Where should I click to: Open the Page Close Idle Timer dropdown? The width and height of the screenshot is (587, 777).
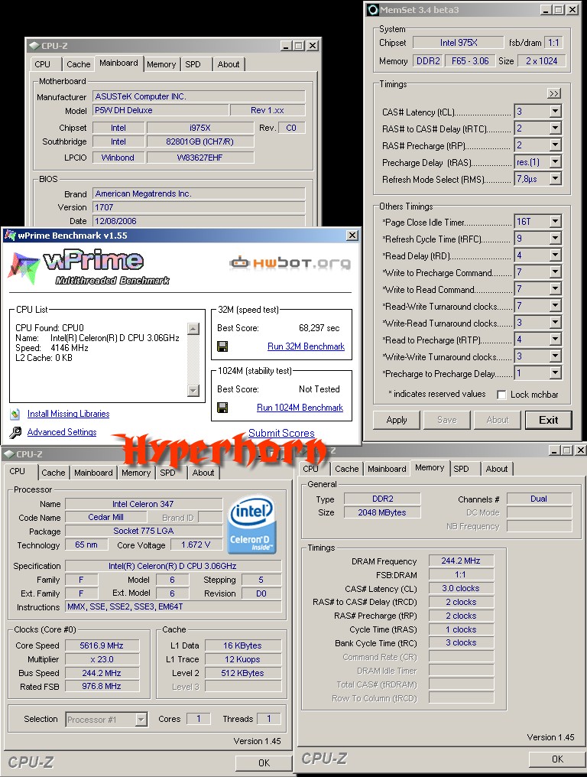coord(556,222)
